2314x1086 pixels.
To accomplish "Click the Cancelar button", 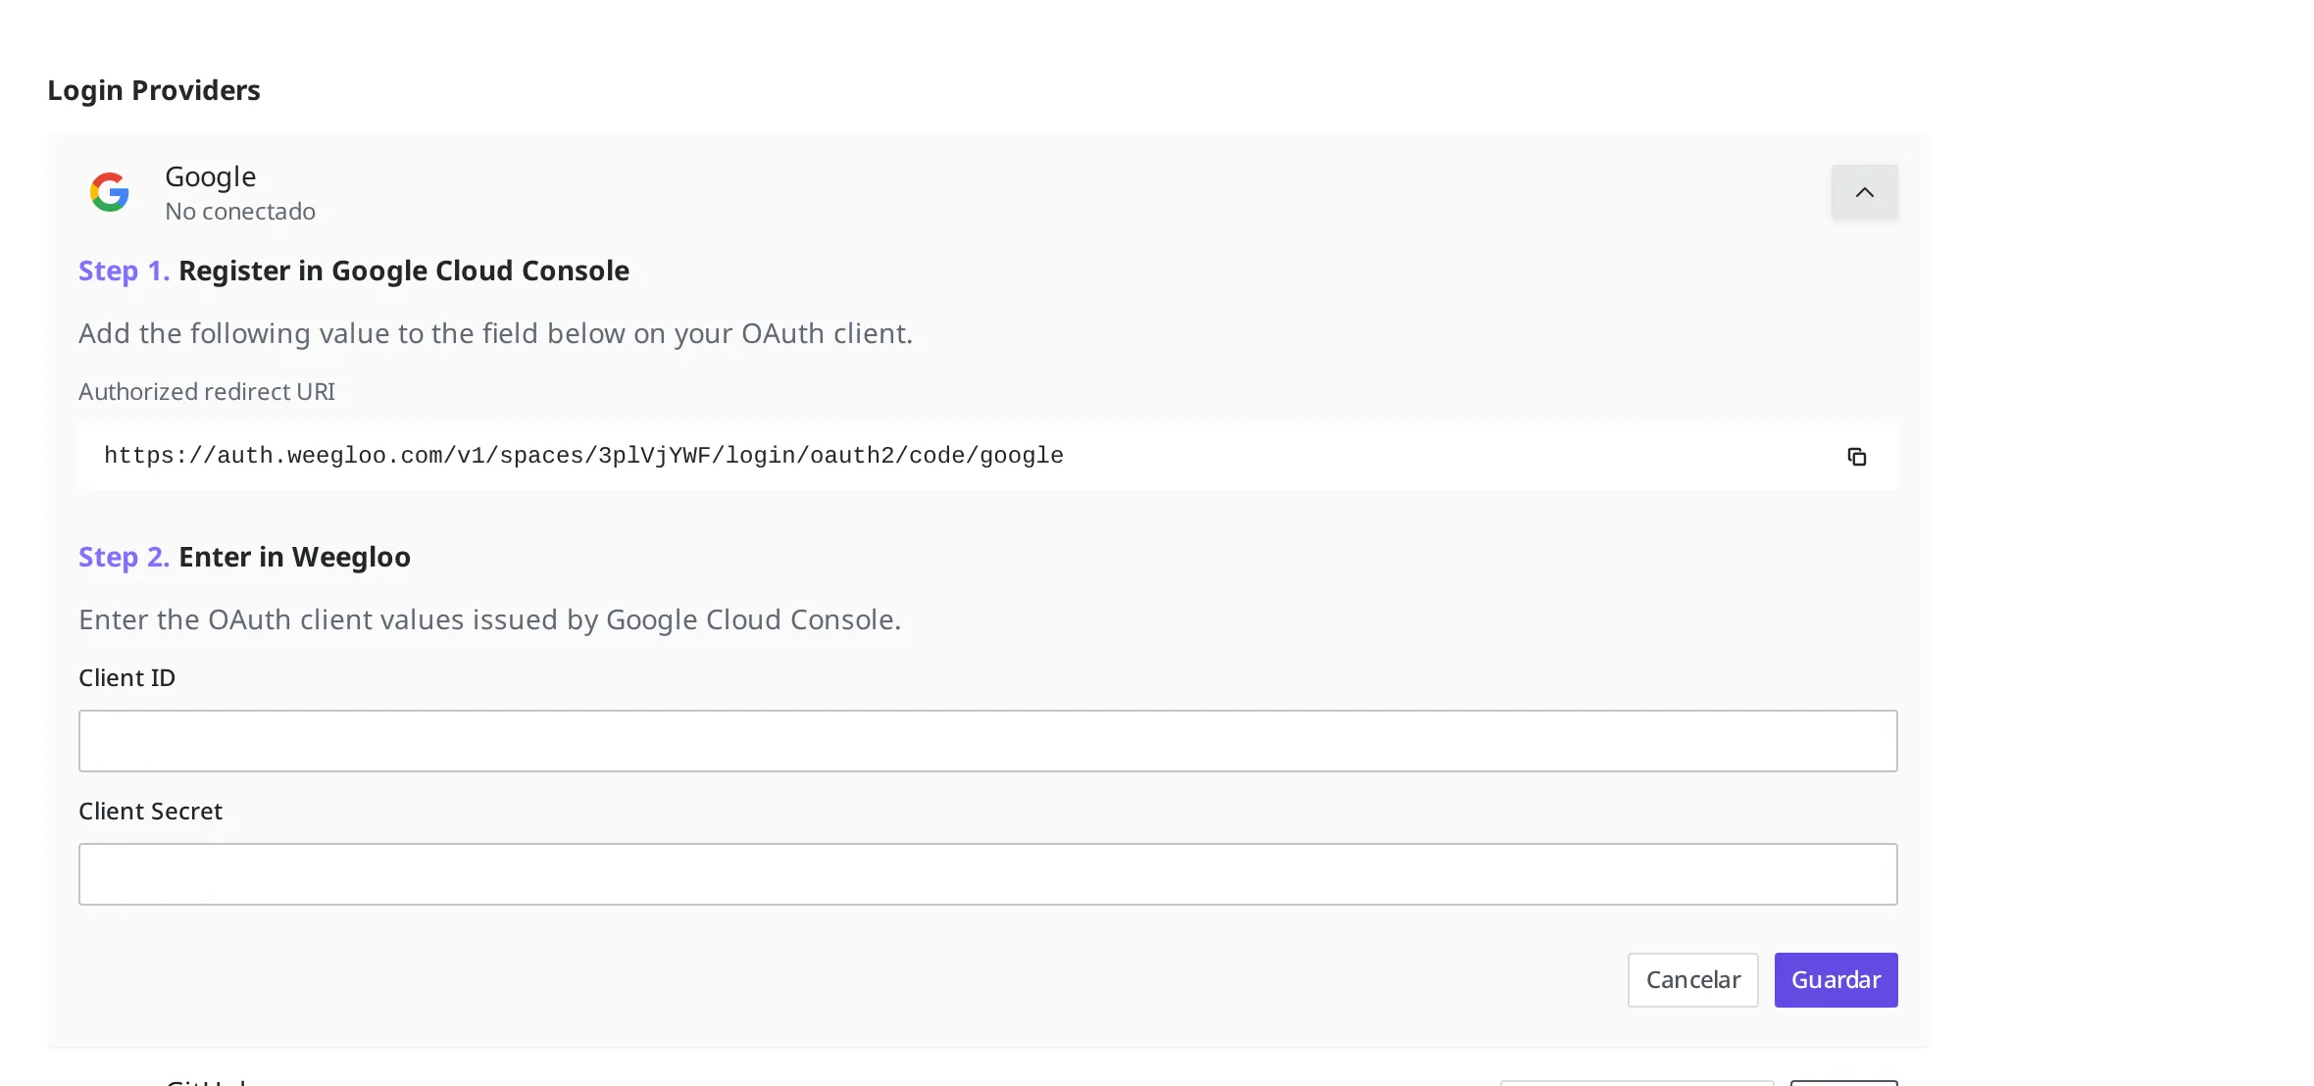I will [1692, 980].
